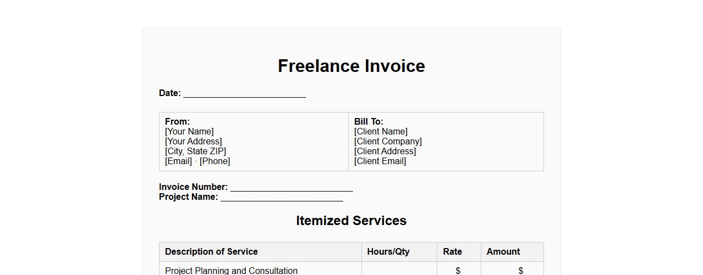
Task: Click the Freelance Invoice title
Action: pyautogui.click(x=351, y=66)
